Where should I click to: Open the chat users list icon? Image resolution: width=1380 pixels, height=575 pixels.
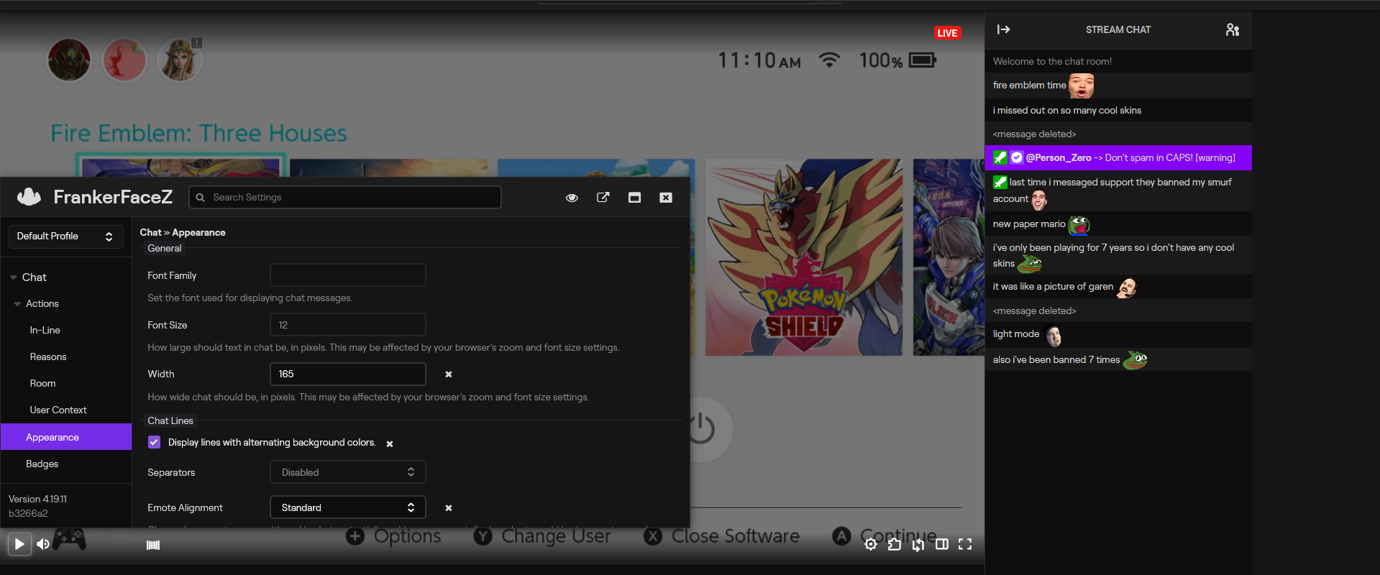click(x=1233, y=29)
